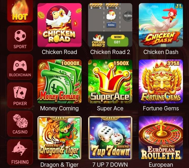Image resolution: width=189 pixels, height=168 pixels.
Task: Open the CASINO dice category
Action: coord(20,124)
